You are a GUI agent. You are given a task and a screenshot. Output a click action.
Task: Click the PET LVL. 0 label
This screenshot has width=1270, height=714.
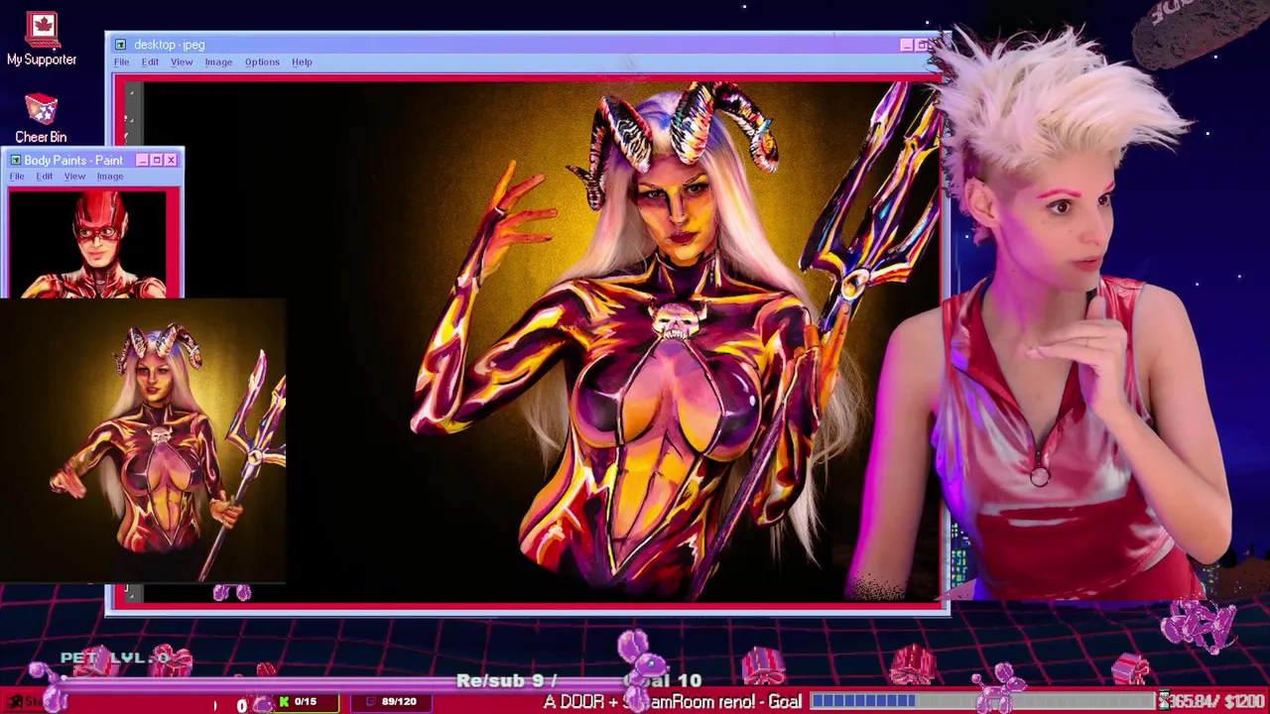pos(115,658)
